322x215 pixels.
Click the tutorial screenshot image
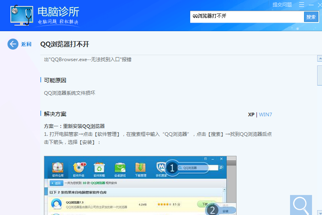[140, 185]
